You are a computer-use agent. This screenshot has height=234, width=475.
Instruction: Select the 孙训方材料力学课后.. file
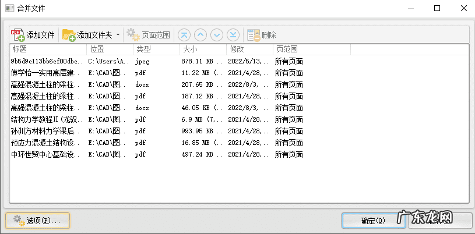tap(240, 131)
